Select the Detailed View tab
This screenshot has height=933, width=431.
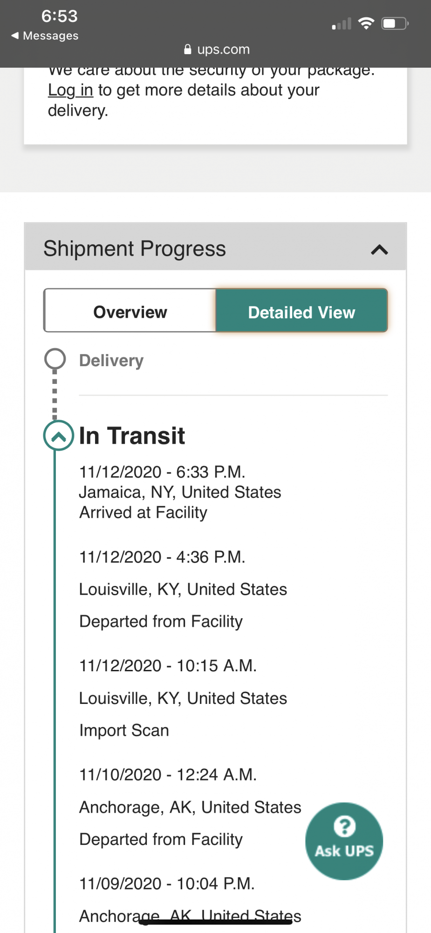(x=301, y=311)
